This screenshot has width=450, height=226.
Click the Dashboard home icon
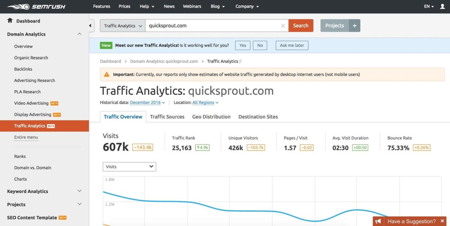coord(10,21)
